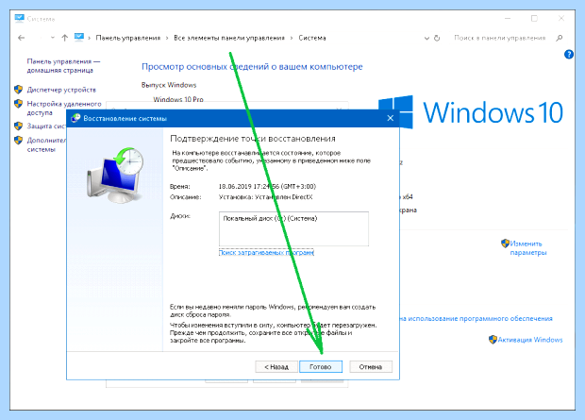Close the Восстановление системы dialog
The height and width of the screenshot is (420, 585).
point(391,118)
